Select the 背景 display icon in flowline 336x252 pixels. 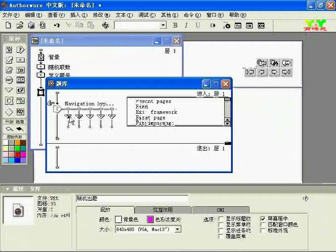click(x=41, y=57)
